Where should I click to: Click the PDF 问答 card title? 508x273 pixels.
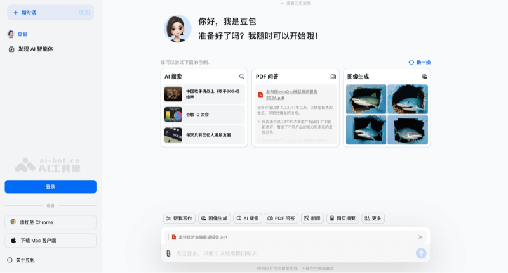click(267, 77)
